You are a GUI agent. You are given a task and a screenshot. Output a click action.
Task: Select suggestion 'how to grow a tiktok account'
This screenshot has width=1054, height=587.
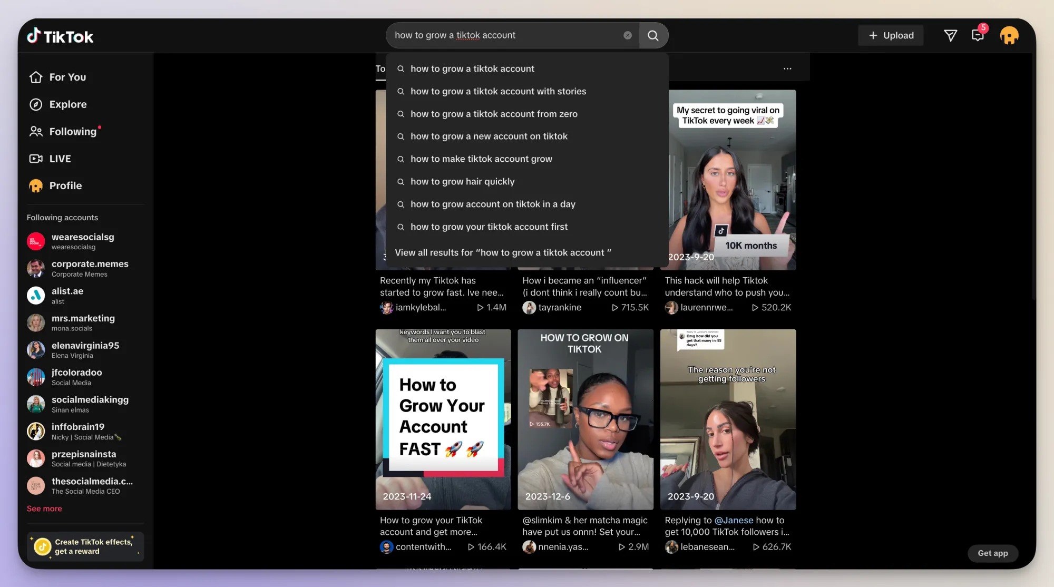point(527,69)
